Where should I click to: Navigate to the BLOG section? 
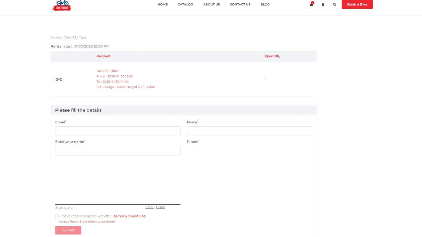pyautogui.click(x=265, y=4)
